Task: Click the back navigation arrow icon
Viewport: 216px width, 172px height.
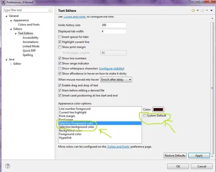Action: tap(194, 10)
